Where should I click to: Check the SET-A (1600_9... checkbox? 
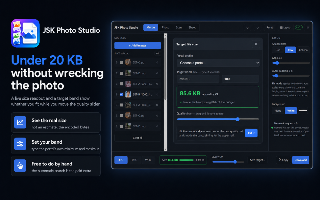pyautogui.click(x=121, y=105)
